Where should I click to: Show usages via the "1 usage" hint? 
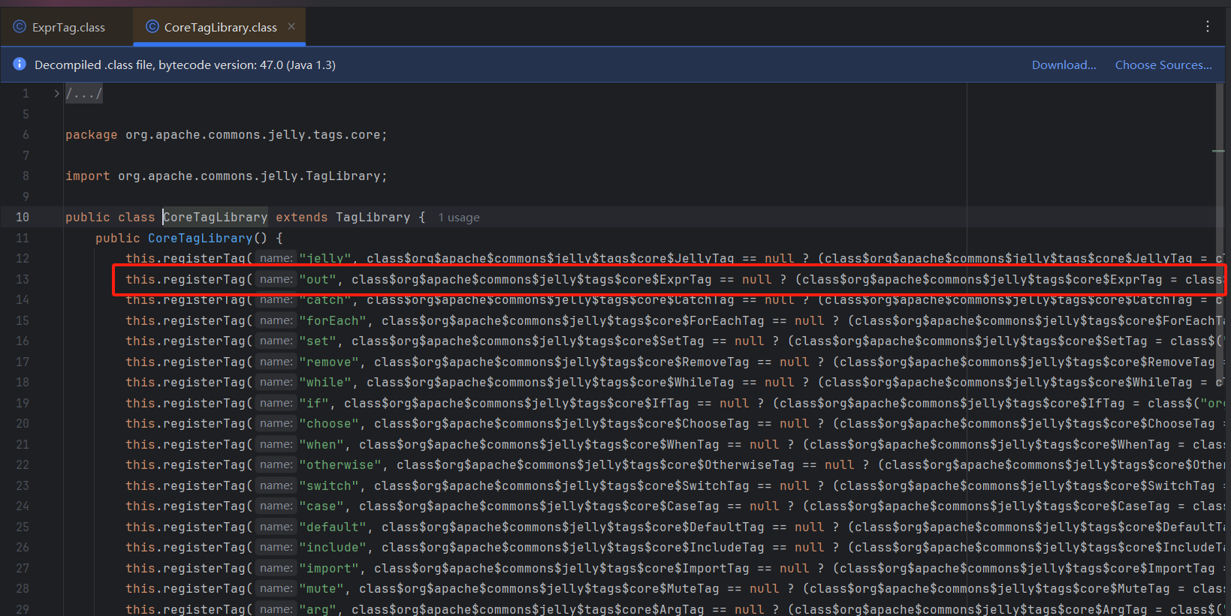coord(459,218)
